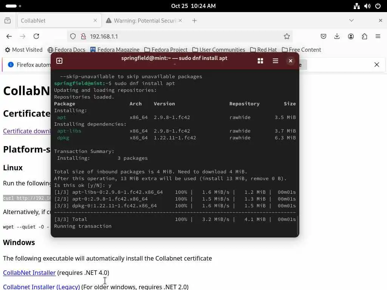The image size is (387, 290).
Task: Open the insecure connection padlock icon
Action: 84,37
